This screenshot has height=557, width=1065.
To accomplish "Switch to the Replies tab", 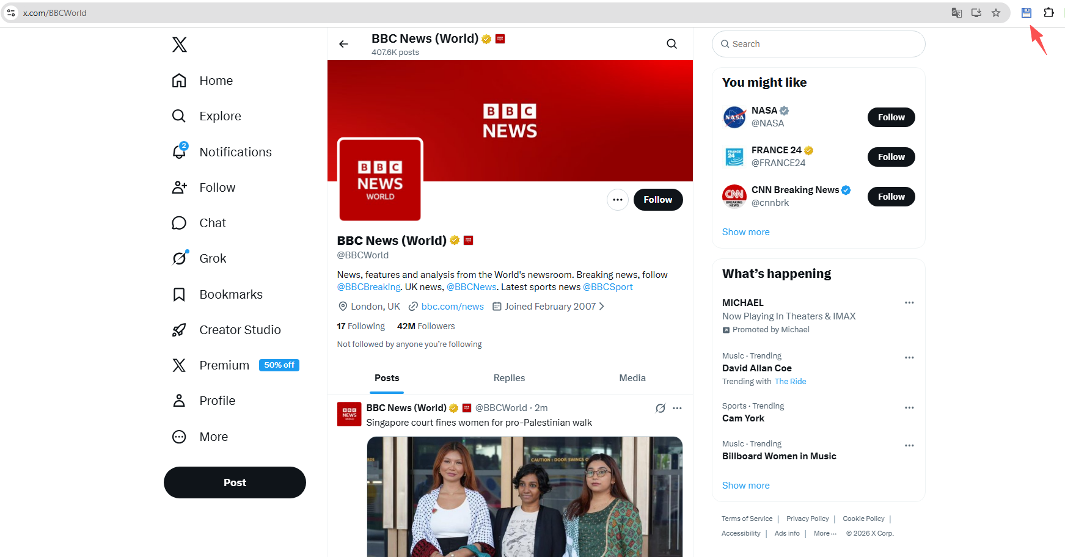I will click(509, 378).
